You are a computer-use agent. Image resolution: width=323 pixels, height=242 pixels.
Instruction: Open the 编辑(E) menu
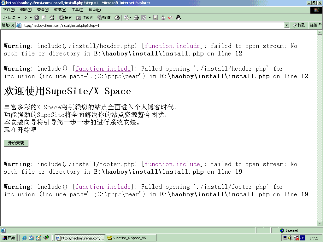(x=26, y=10)
